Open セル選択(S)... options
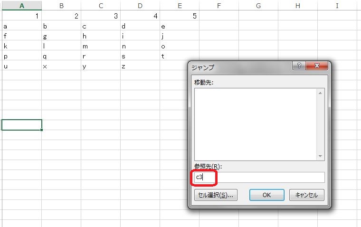The height and width of the screenshot is (227, 361). click(216, 195)
